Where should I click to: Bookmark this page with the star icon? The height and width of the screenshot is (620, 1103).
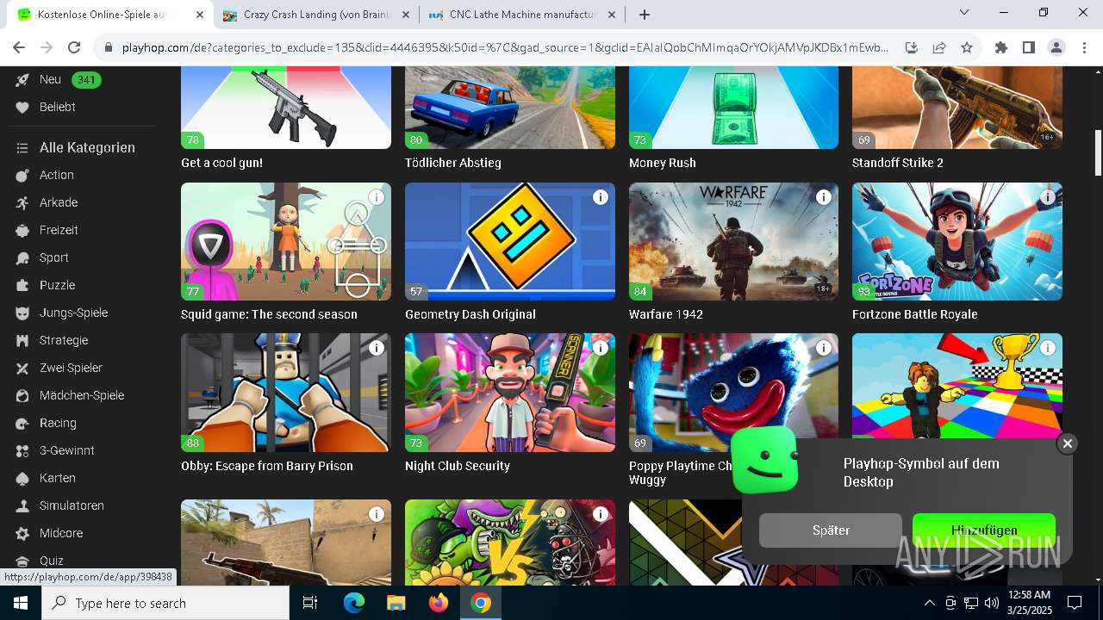pos(967,47)
